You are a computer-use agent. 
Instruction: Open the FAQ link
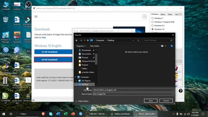44,38
